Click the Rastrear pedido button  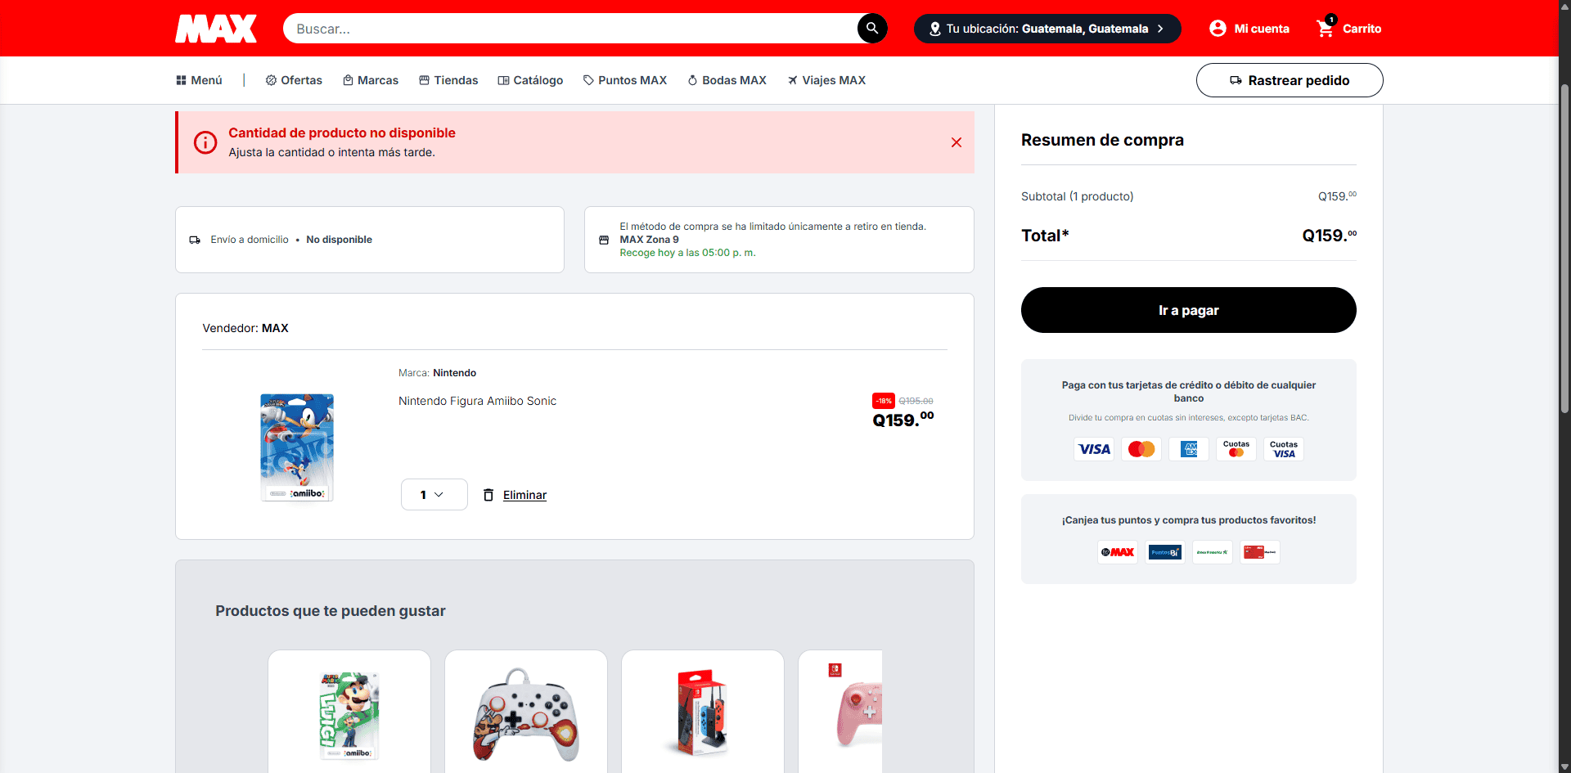click(x=1290, y=80)
